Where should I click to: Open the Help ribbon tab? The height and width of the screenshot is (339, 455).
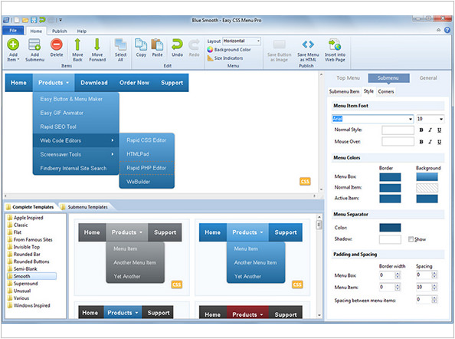pos(81,31)
